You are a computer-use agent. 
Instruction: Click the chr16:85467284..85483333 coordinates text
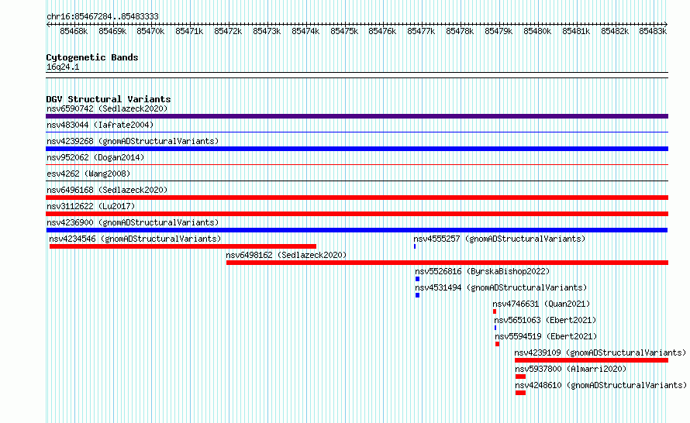click(102, 16)
